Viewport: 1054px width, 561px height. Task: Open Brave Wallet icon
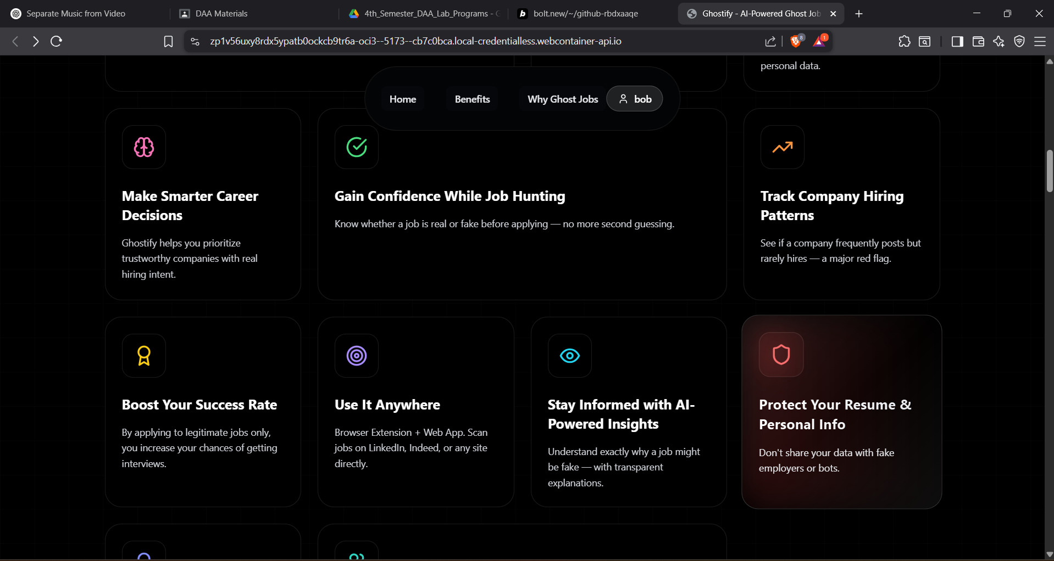click(x=978, y=41)
